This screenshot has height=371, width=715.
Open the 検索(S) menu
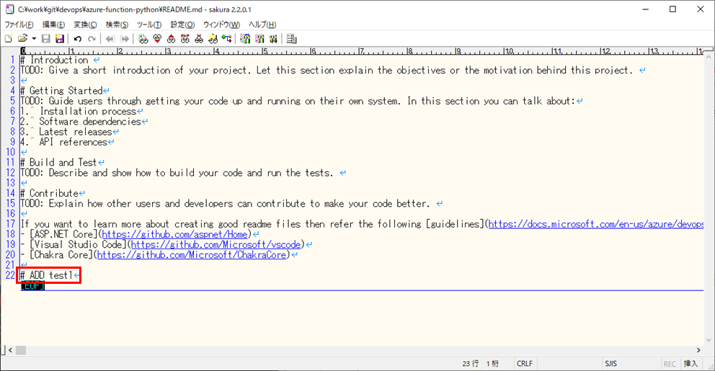coord(117,24)
